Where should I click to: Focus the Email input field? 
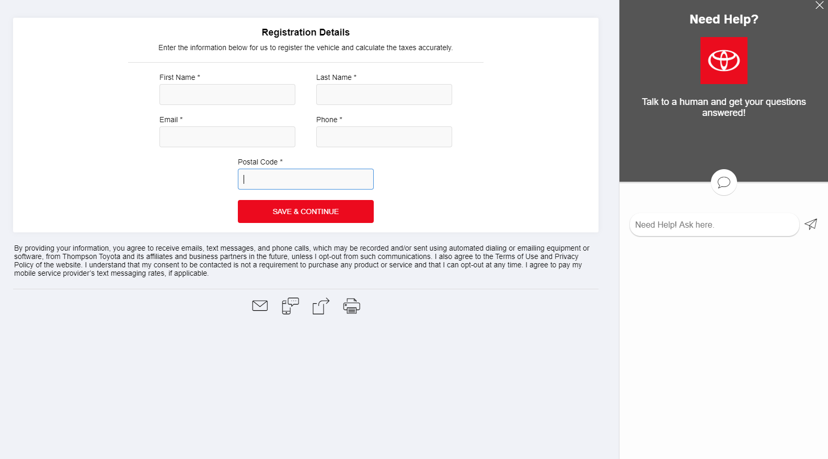(x=227, y=137)
